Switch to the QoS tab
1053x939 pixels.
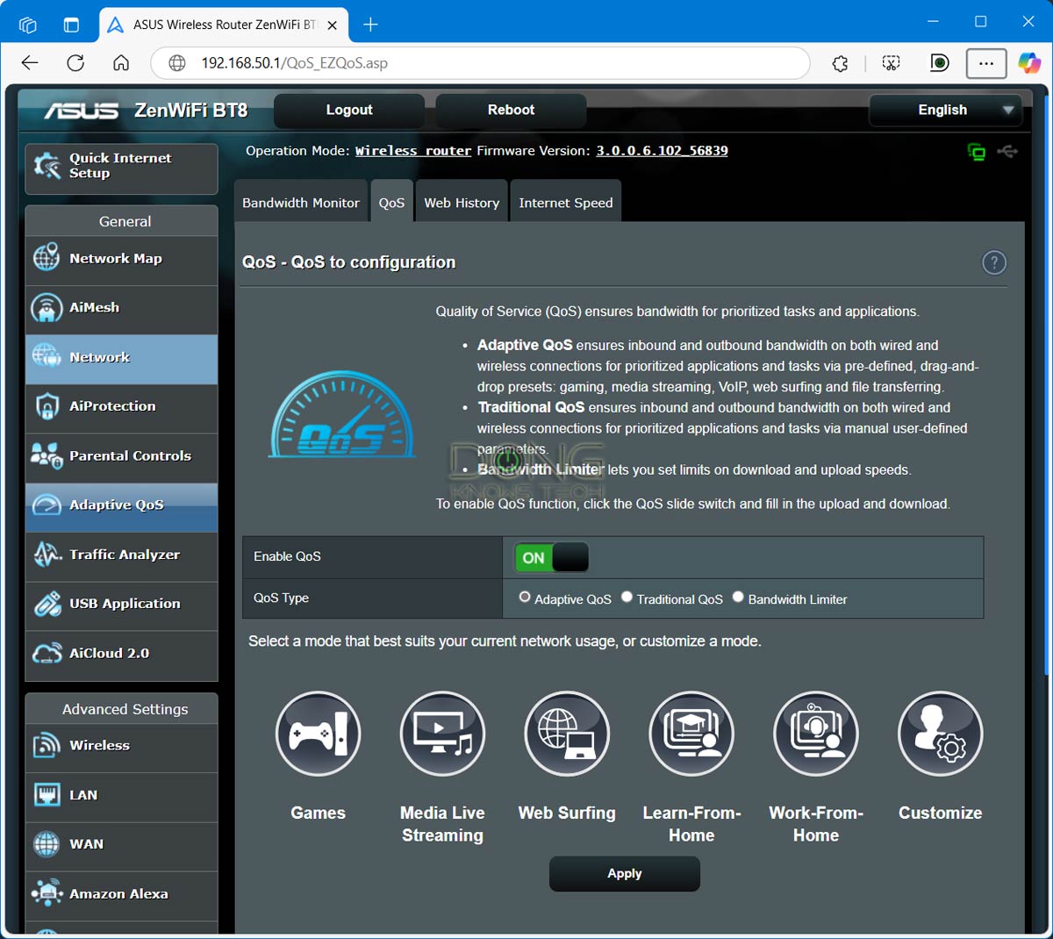[x=391, y=203]
